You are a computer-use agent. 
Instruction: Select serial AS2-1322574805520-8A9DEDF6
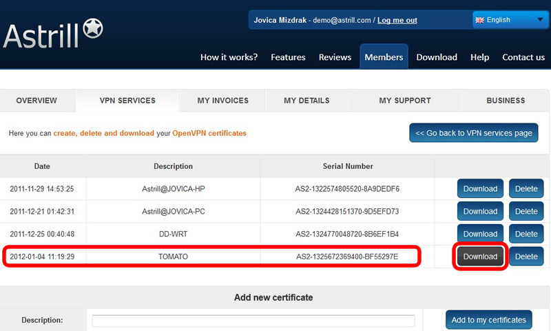point(347,189)
